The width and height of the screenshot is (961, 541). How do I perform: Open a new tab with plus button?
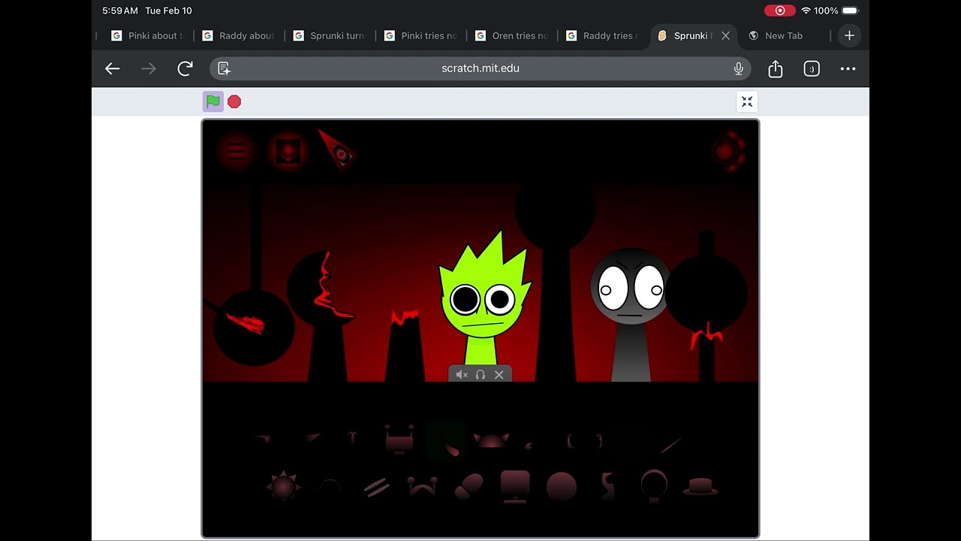point(849,35)
